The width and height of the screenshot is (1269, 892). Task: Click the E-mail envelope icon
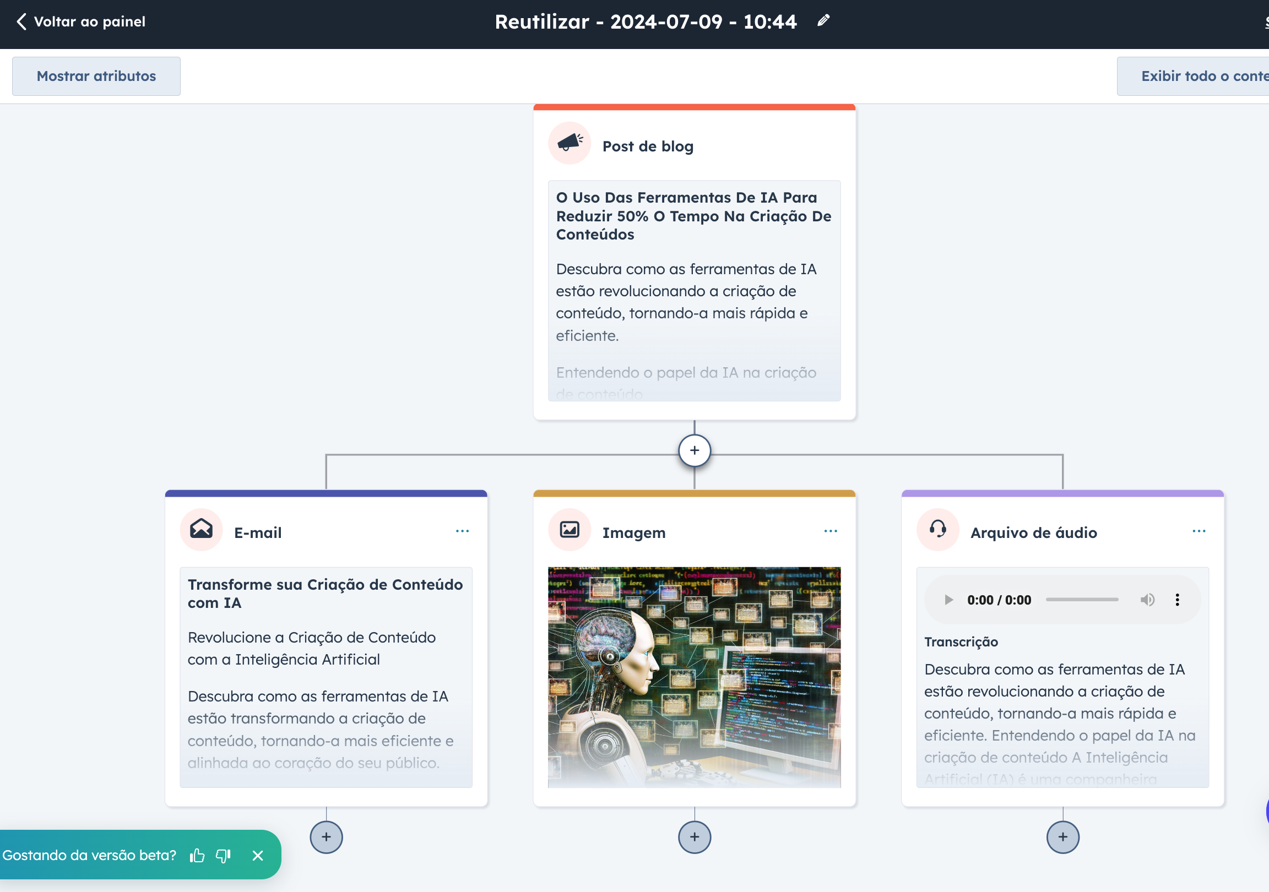click(201, 530)
